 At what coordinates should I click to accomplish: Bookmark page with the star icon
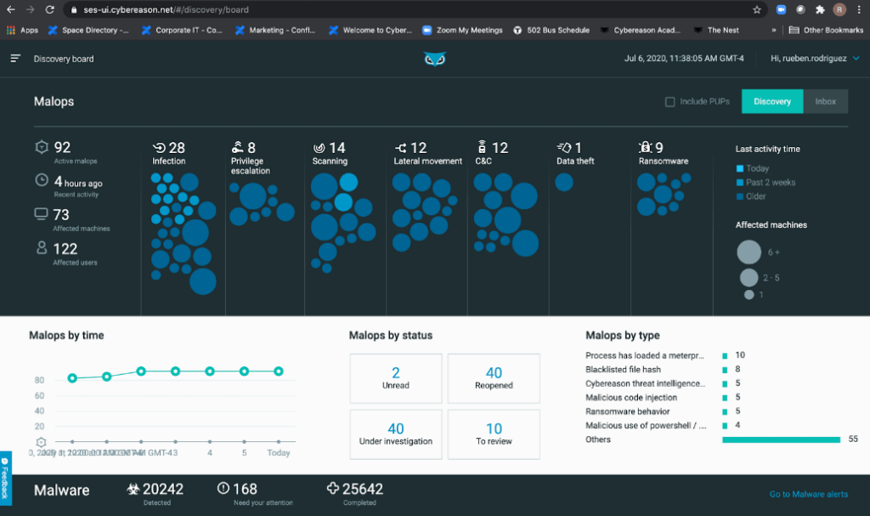click(x=757, y=9)
